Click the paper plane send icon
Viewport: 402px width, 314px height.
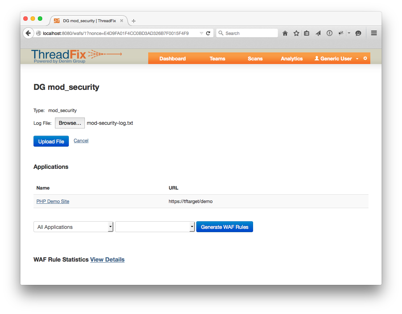click(318, 33)
